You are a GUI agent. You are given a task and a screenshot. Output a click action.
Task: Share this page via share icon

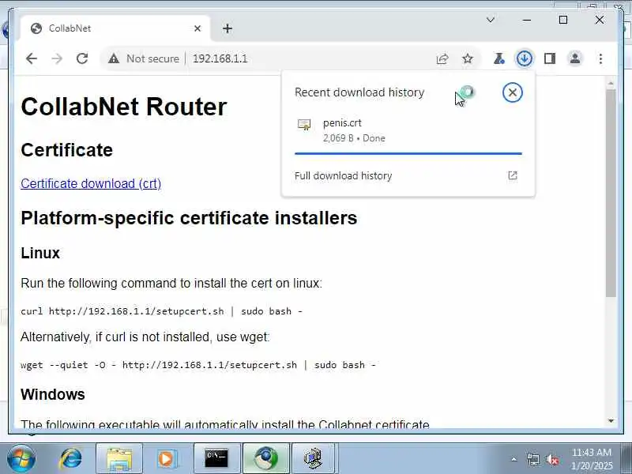pos(442,58)
